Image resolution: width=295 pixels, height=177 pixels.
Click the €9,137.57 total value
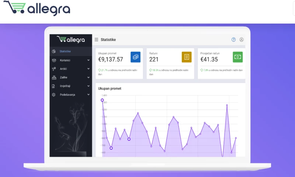point(110,59)
